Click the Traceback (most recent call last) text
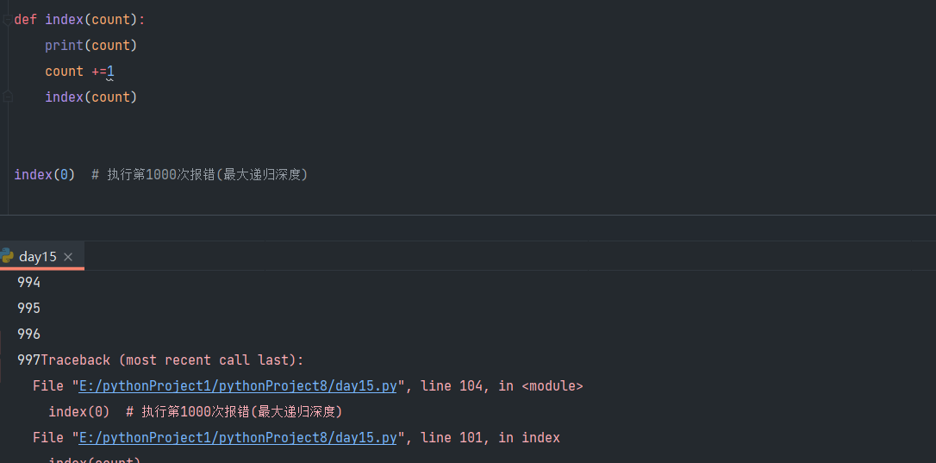 [x=172, y=360]
